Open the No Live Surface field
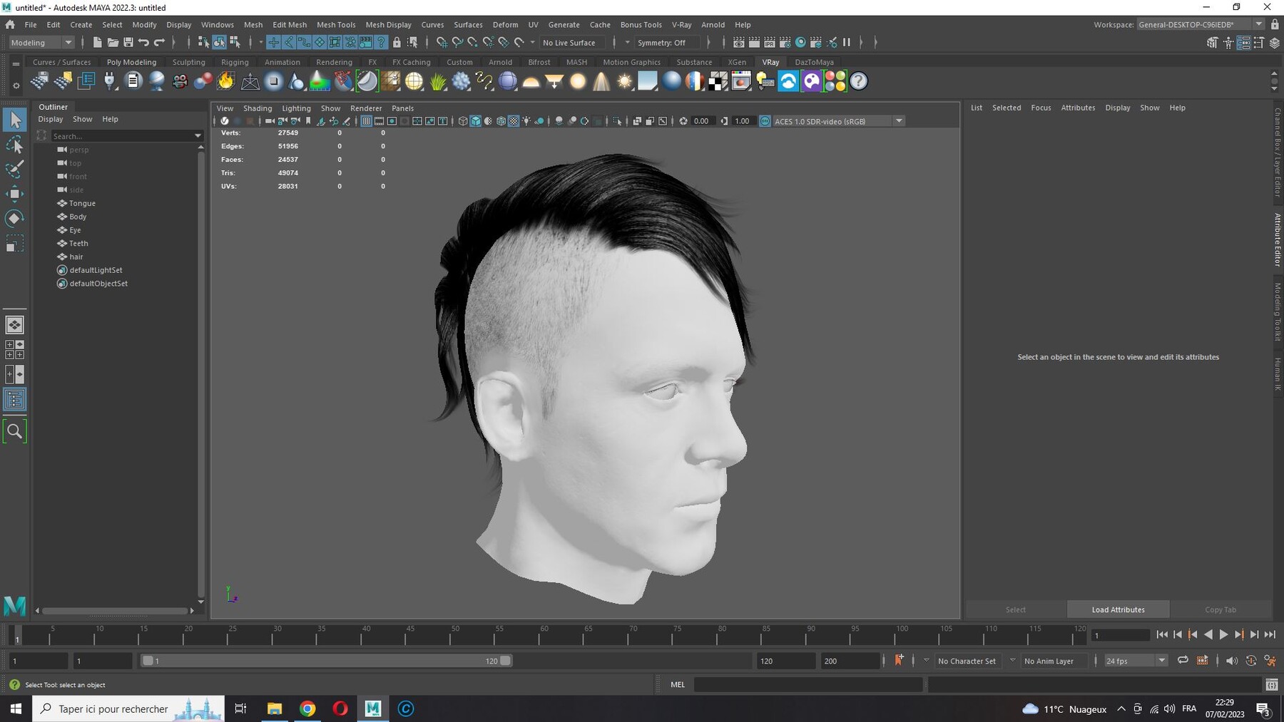This screenshot has height=722, width=1284. coord(573,43)
